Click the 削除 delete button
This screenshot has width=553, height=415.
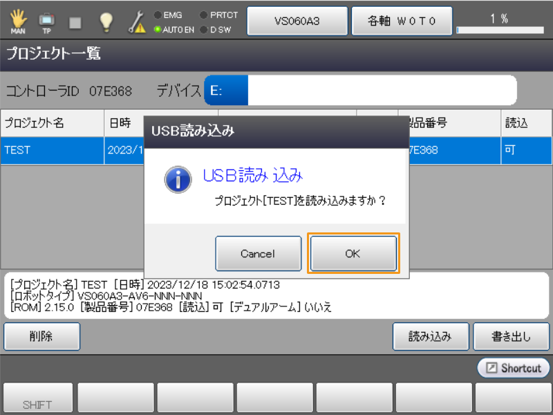coord(42,336)
